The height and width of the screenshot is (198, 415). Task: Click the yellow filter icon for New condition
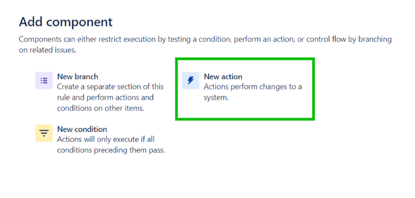(x=44, y=133)
